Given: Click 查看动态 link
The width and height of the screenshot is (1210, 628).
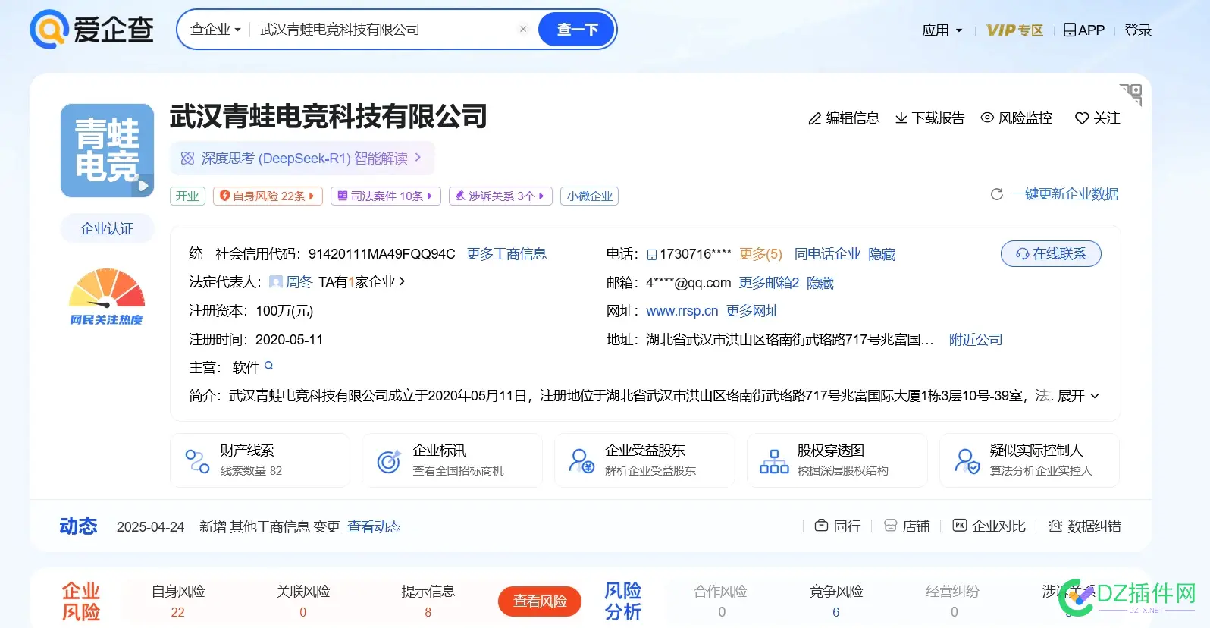Looking at the screenshot, I should coord(374,527).
